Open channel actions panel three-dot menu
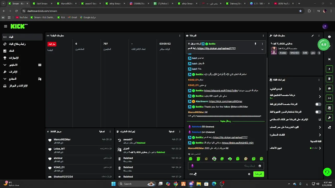Screen dimensions: 335x188 click(x=319, y=80)
